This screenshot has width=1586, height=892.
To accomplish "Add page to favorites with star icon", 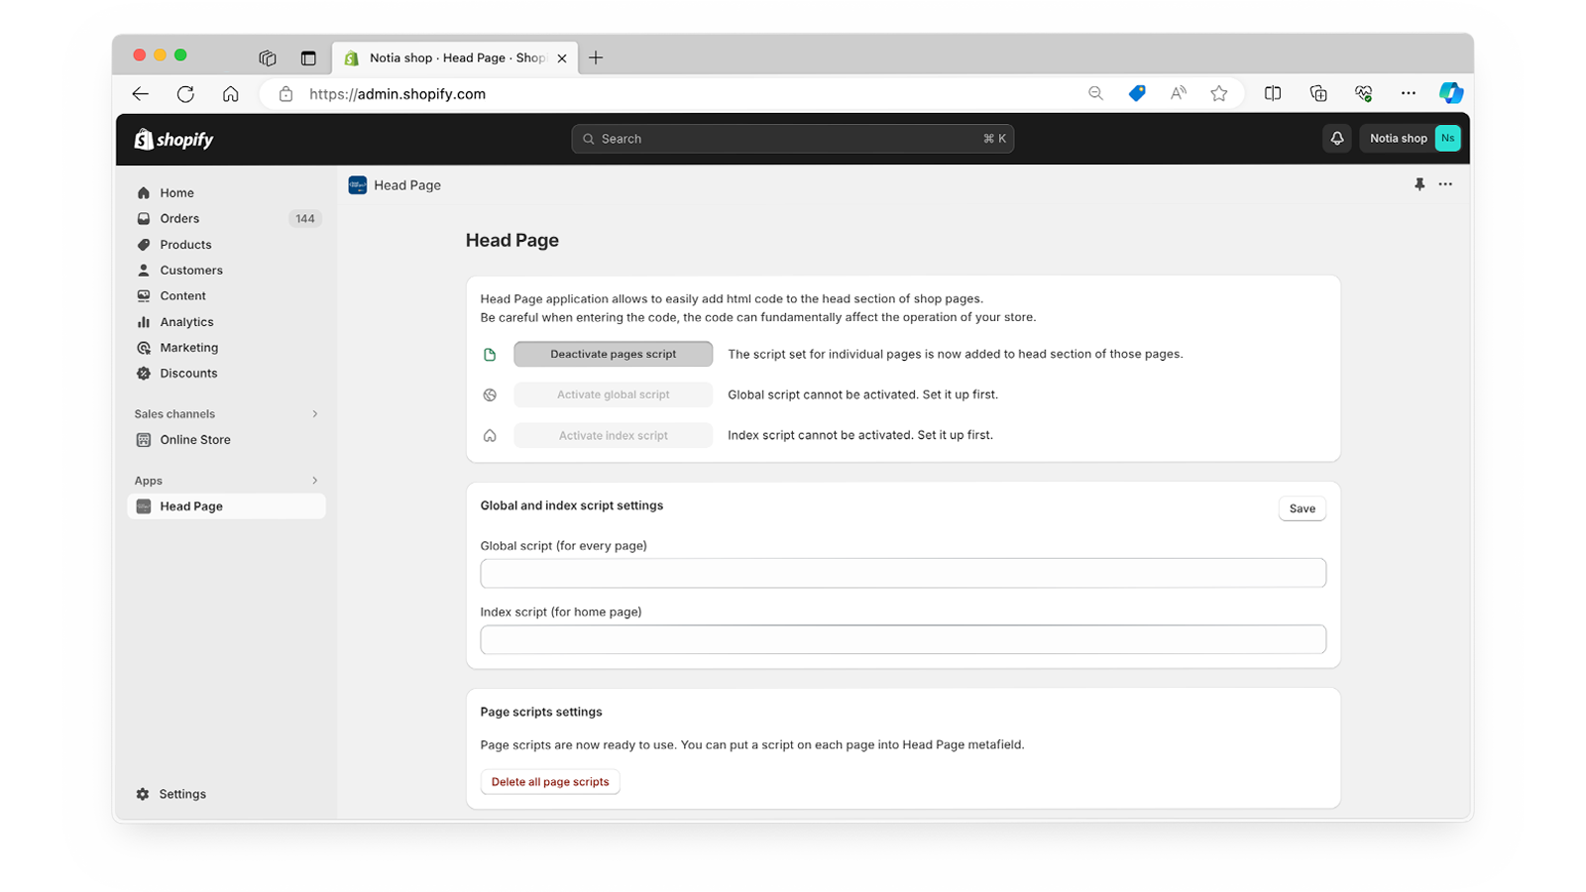I will [x=1218, y=93].
